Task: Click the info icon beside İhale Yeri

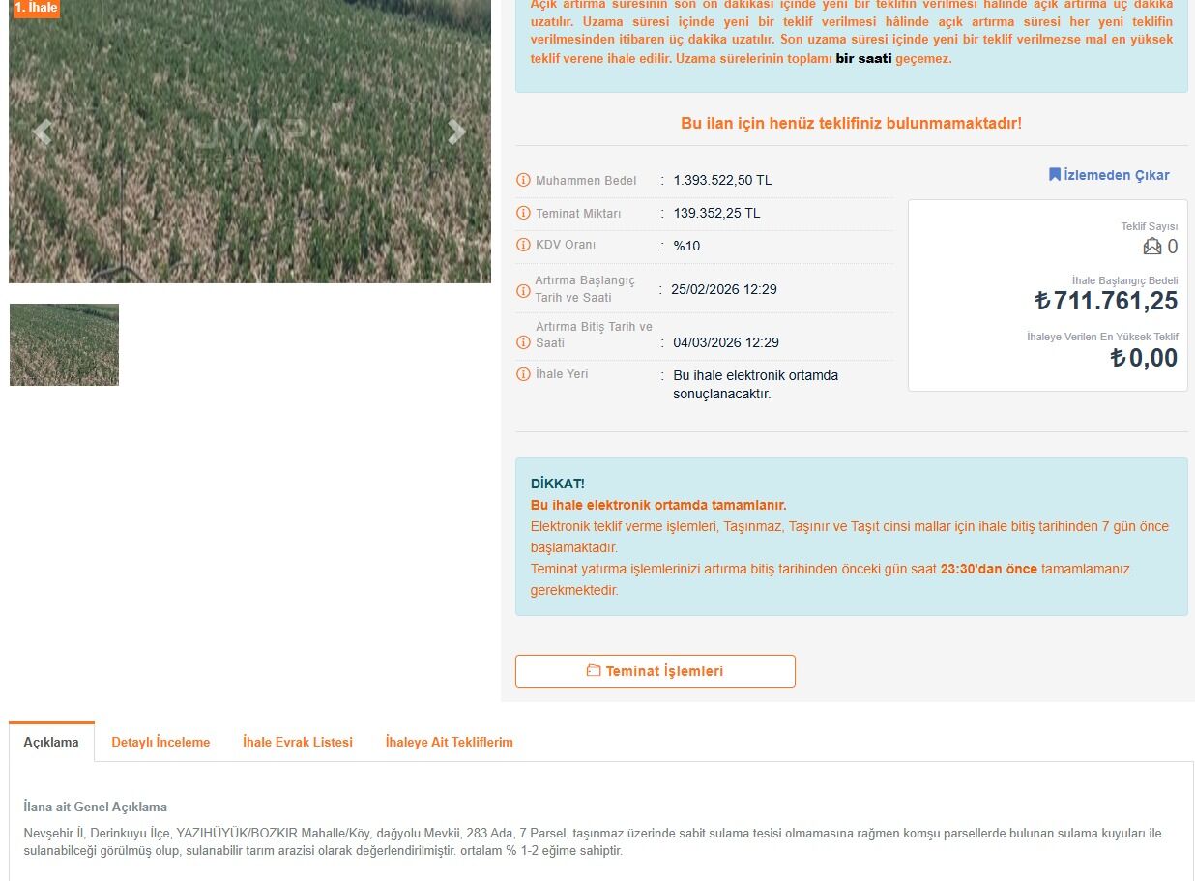Action: click(x=523, y=374)
